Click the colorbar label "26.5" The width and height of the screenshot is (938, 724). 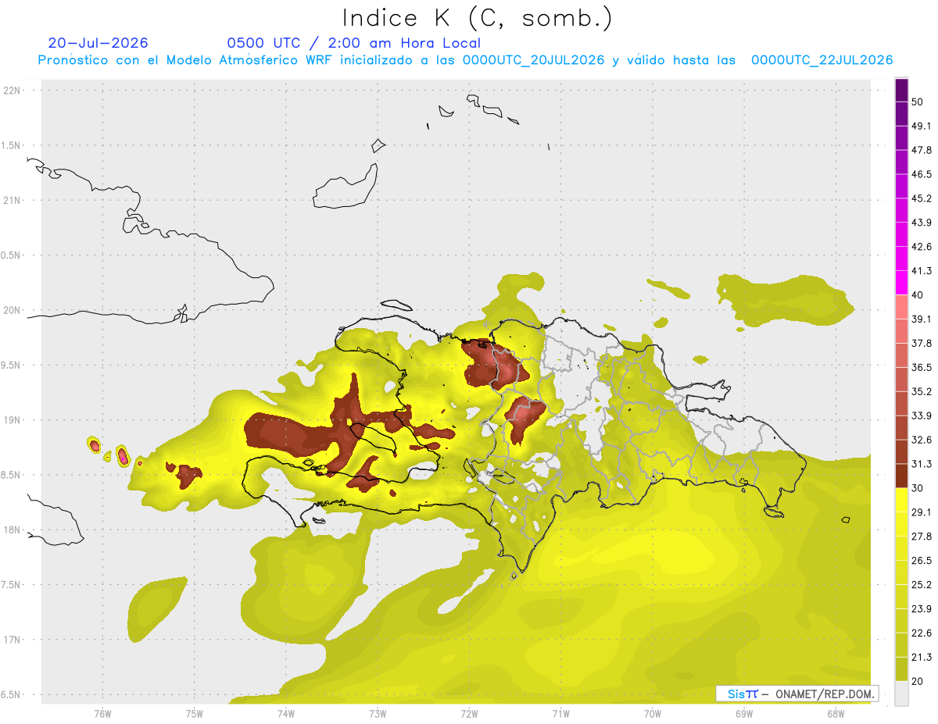922,560
